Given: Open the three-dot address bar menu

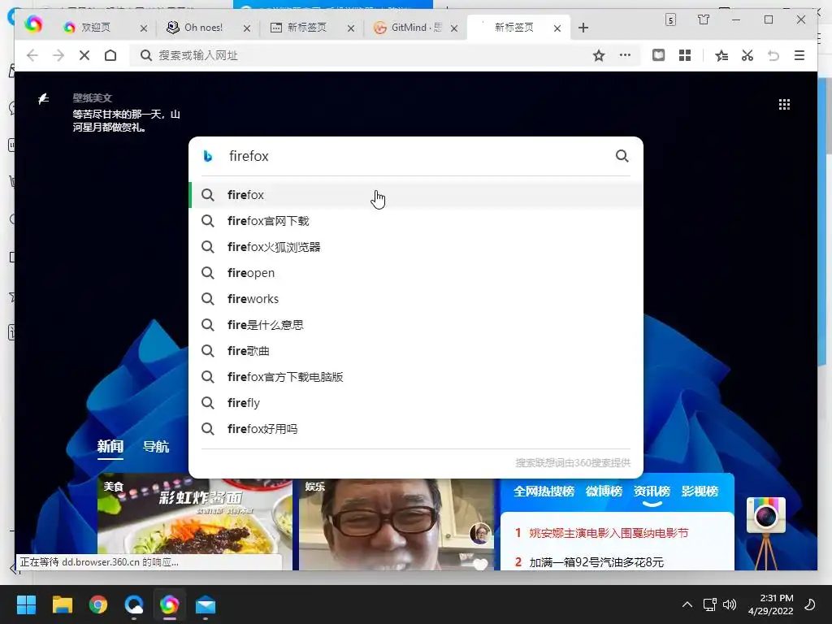Looking at the screenshot, I should 625,55.
